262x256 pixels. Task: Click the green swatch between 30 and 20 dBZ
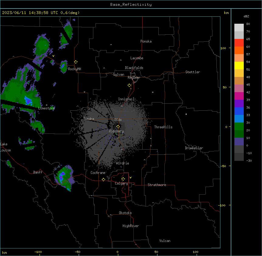239,126
